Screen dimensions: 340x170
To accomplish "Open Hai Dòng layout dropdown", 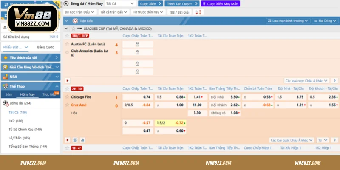I will point(325,21).
